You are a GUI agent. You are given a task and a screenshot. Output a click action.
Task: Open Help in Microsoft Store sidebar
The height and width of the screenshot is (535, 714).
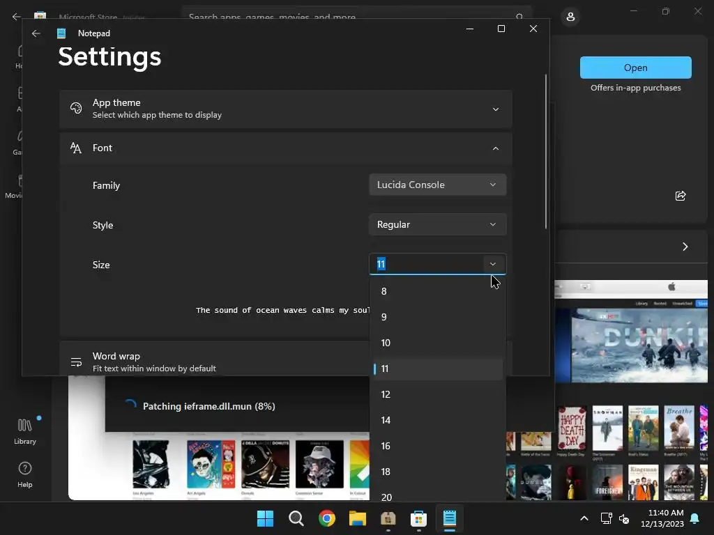(24, 475)
